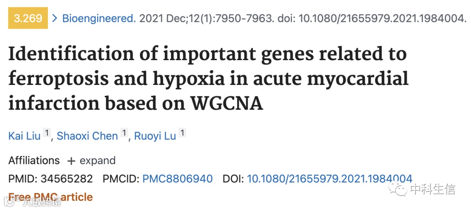Click affiliation superscript 1 after Ruoyi Lu
Viewport: 471px width, 210px height.
coord(182,132)
